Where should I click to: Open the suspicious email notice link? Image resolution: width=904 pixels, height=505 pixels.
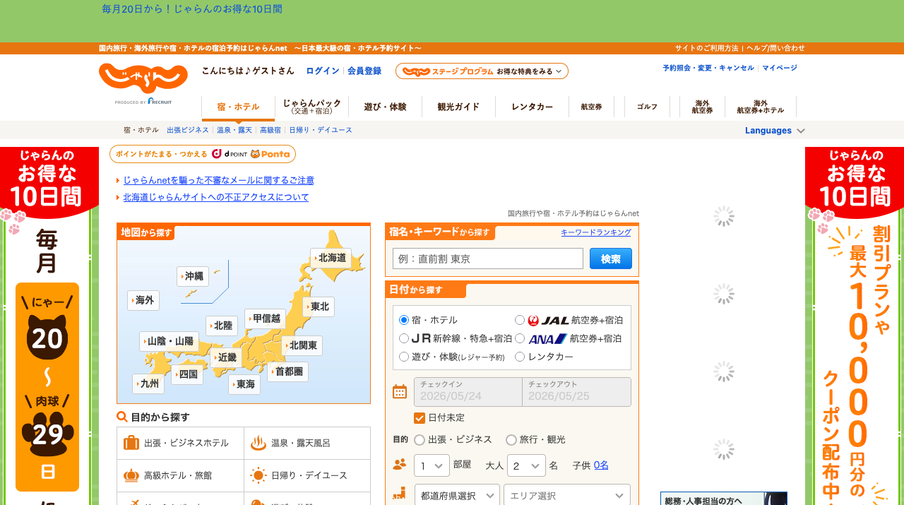(x=219, y=181)
